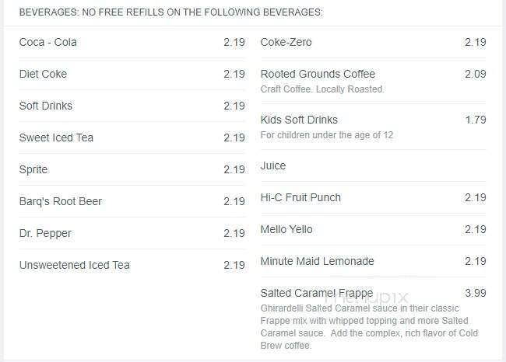The height and width of the screenshot is (362, 506).
Task: Choose Dr. Pepper from beverages
Action: [132, 234]
